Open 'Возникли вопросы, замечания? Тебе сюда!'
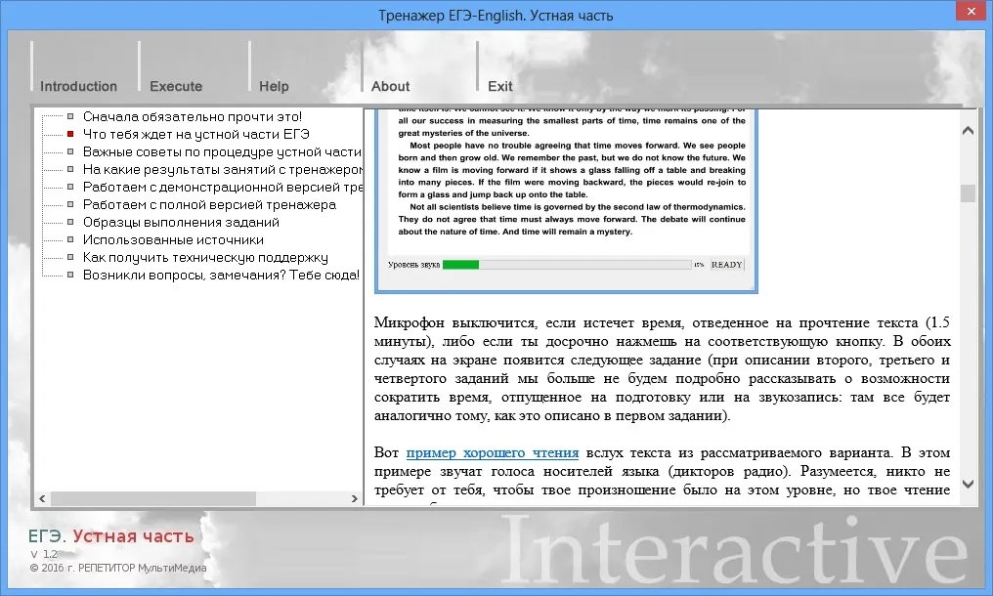 [x=221, y=275]
